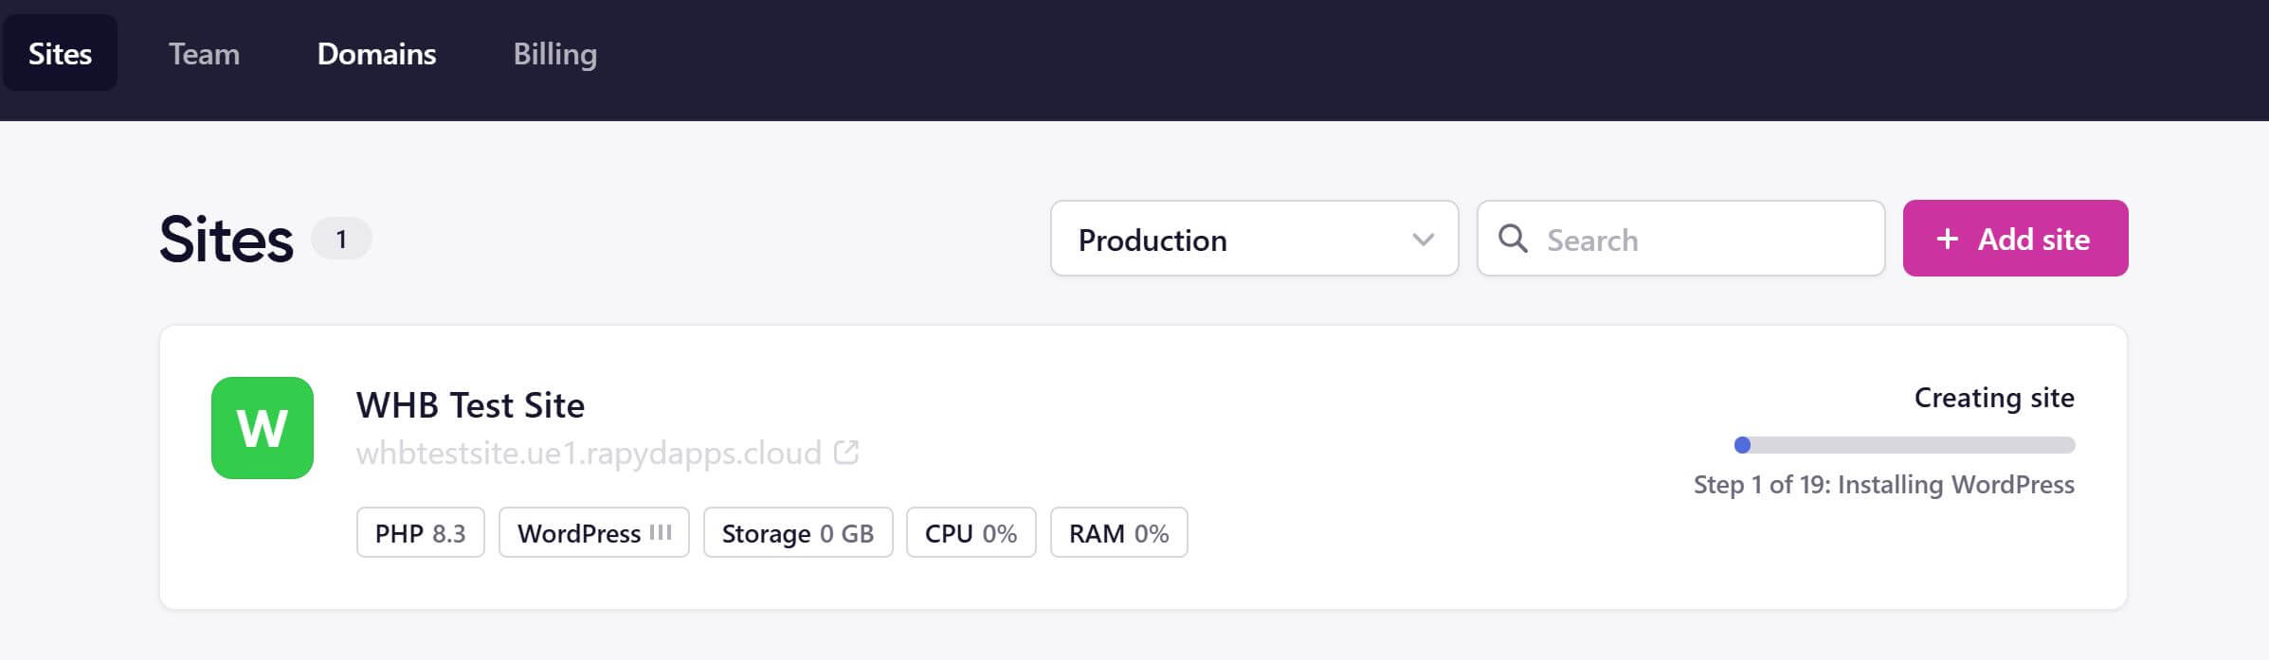Click the sites count badge showing 1
This screenshot has width=2269, height=660.
341,239
